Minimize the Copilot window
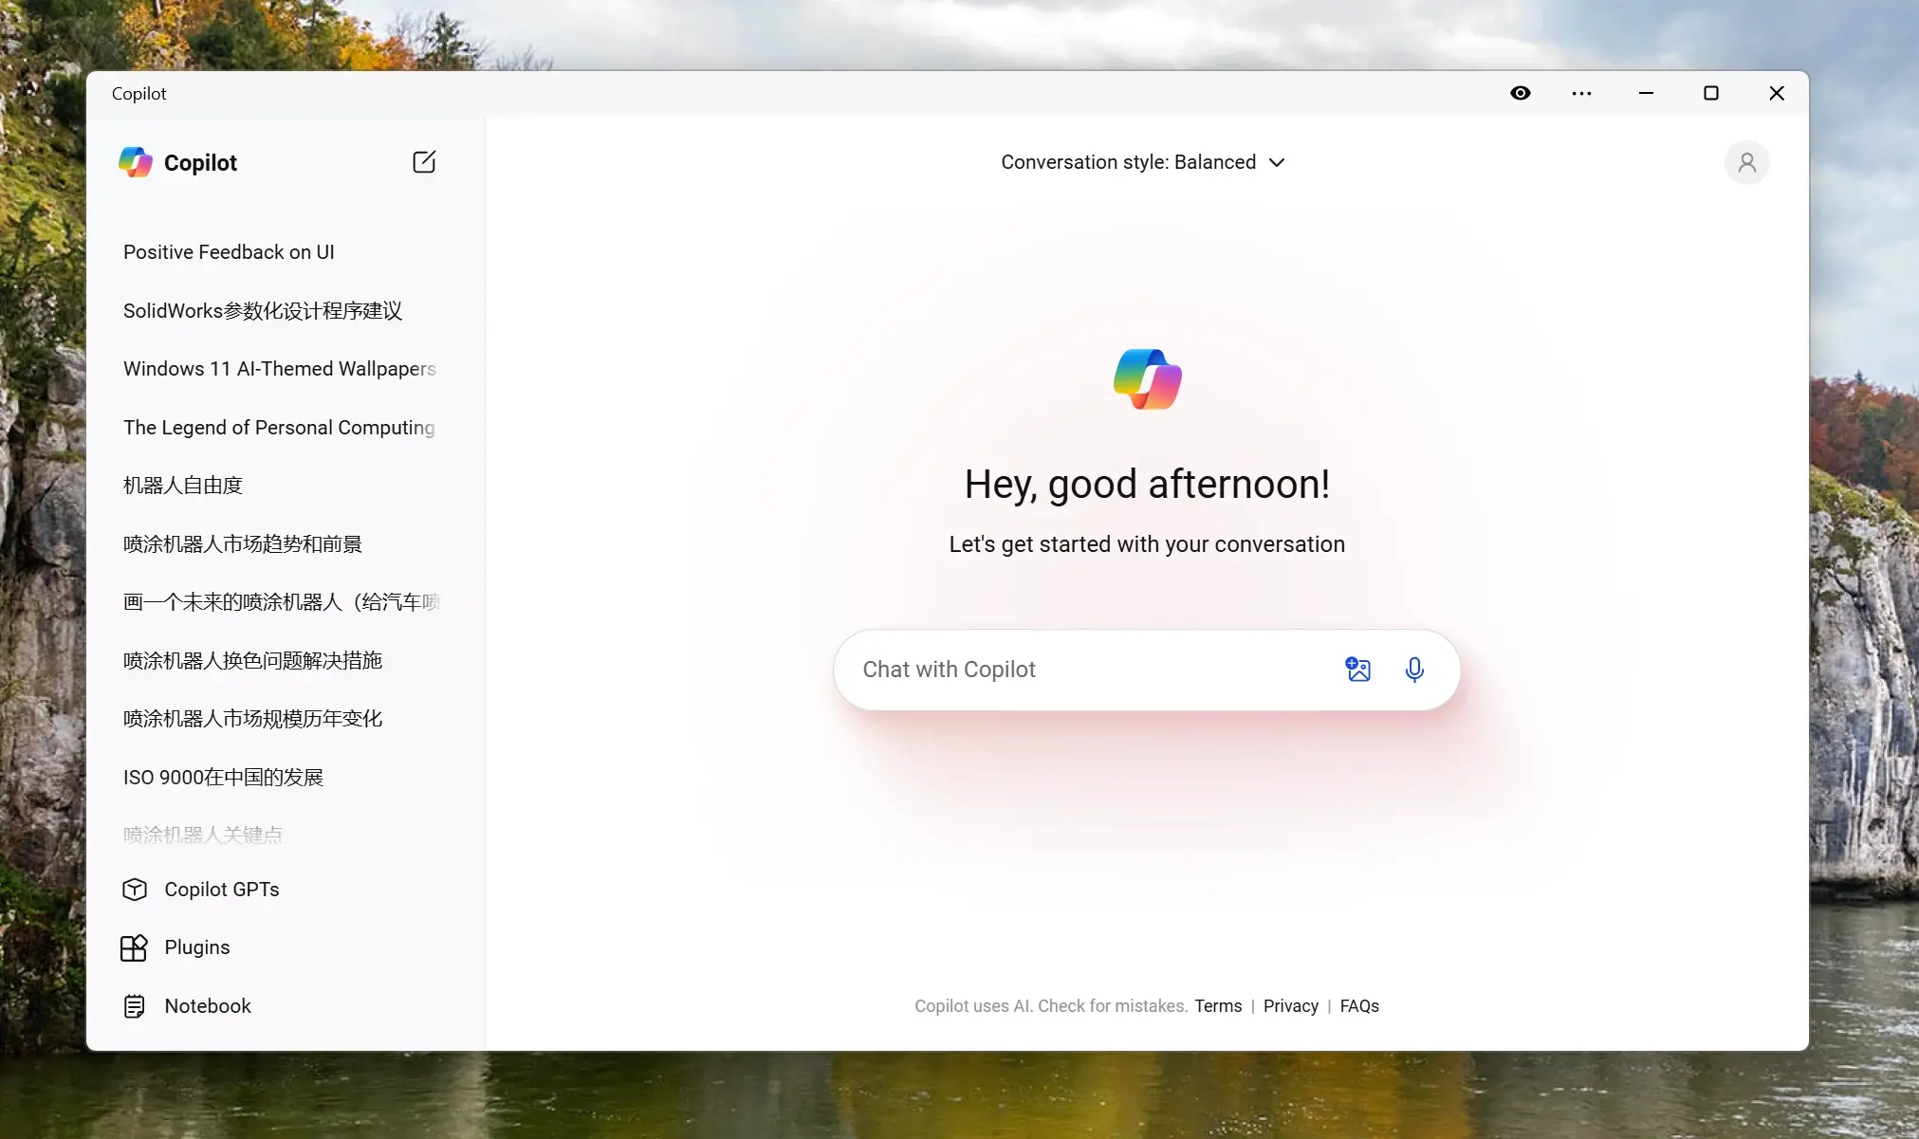The width and height of the screenshot is (1919, 1139). pos(1646,93)
